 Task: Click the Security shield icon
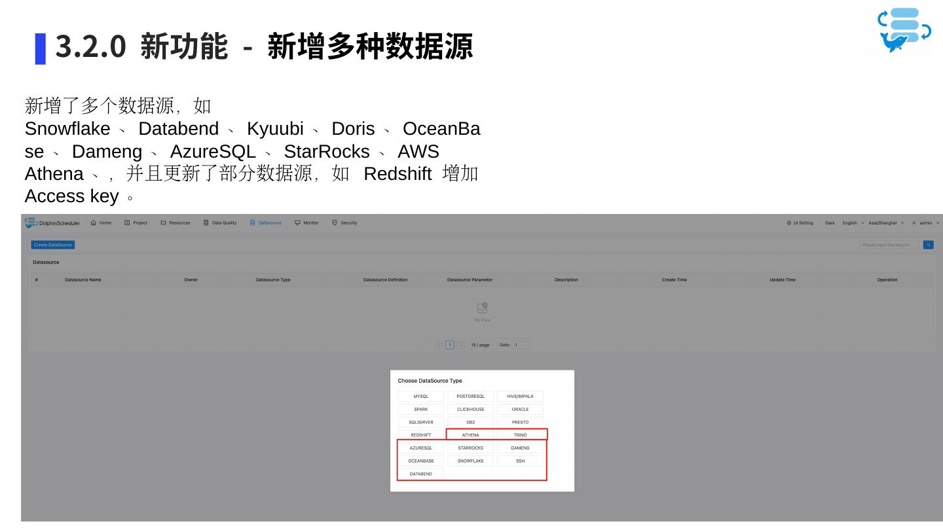(x=335, y=223)
